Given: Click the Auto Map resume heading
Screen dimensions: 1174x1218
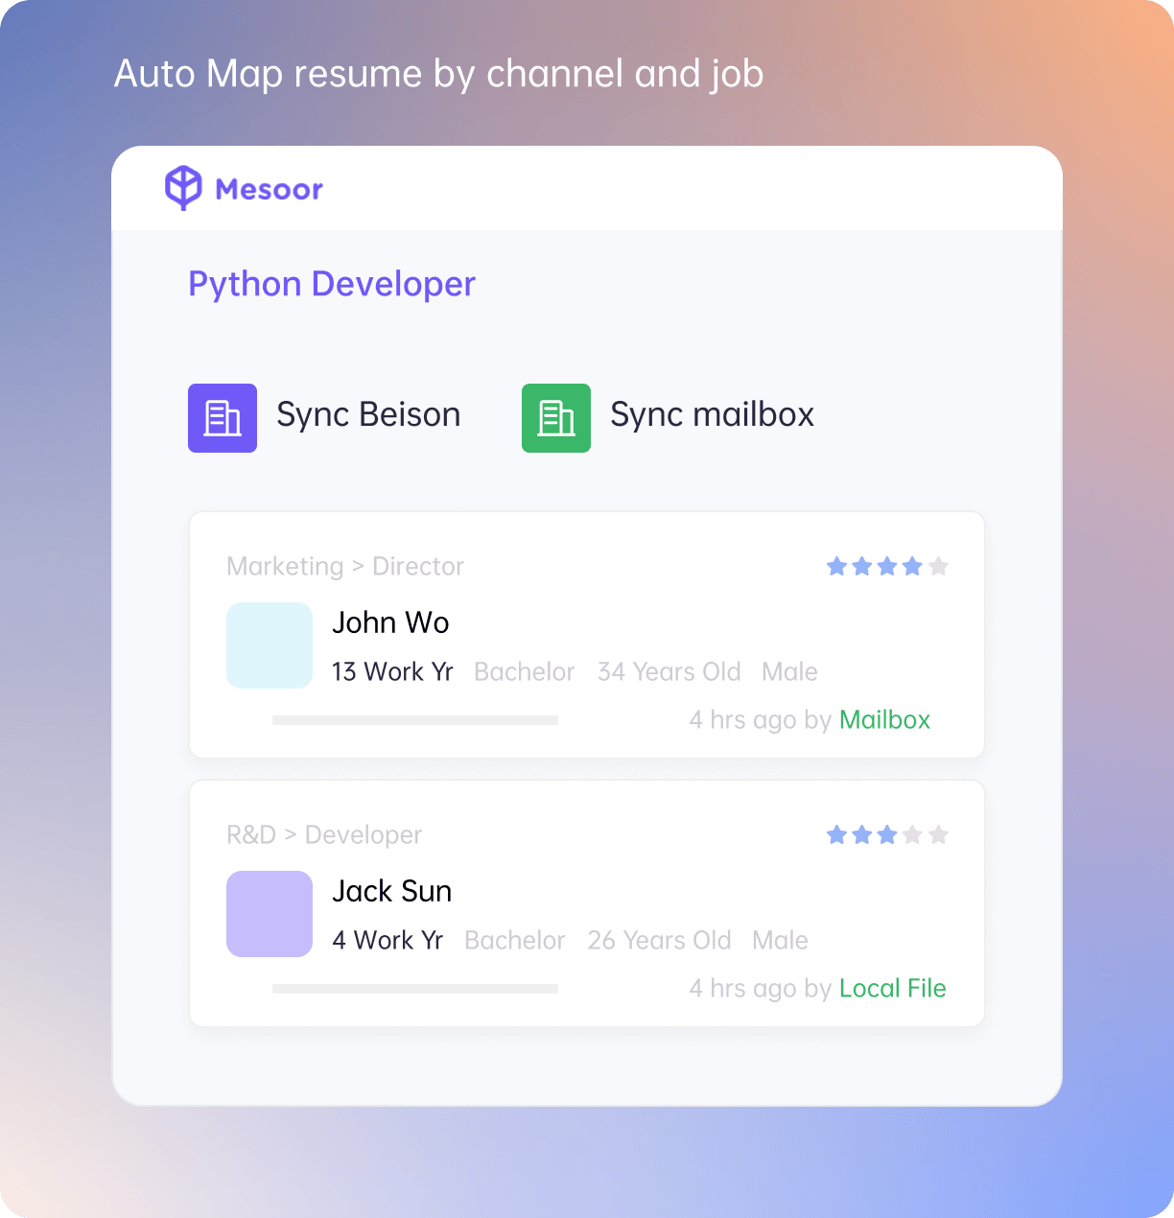Looking at the screenshot, I should [438, 75].
